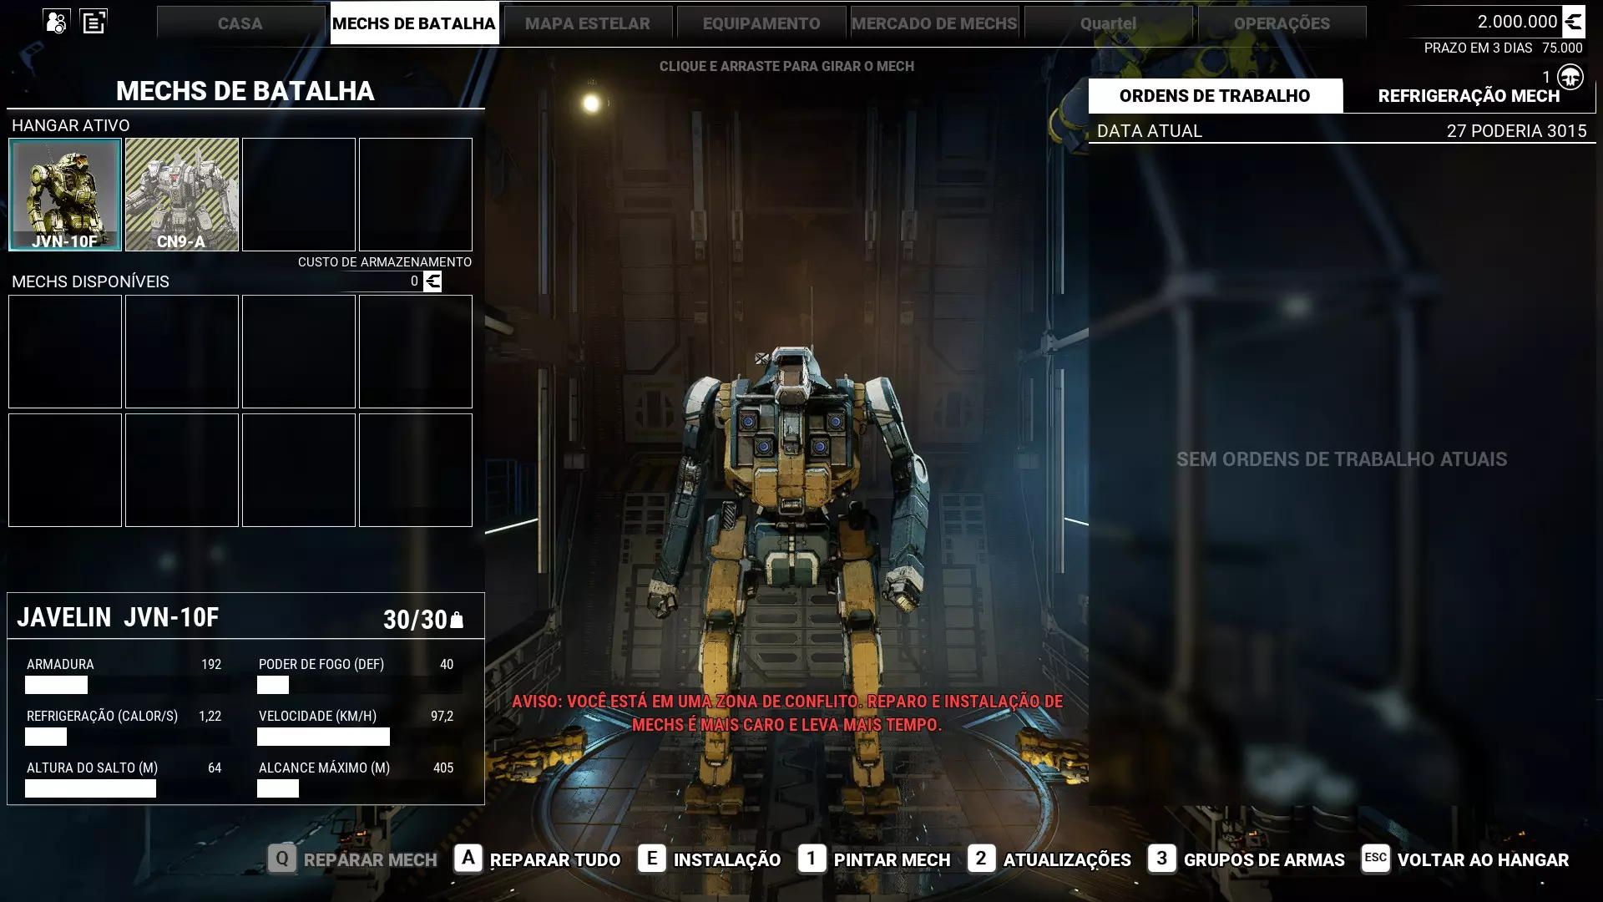
Task: Open the Mercado de Mechs tab
Action: coord(934,23)
